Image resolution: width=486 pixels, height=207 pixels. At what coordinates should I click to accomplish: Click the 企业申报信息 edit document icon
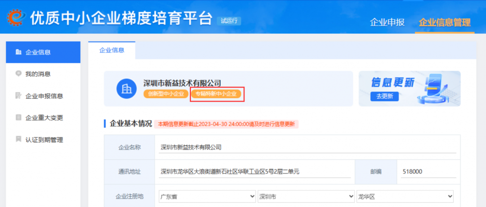click(19, 95)
